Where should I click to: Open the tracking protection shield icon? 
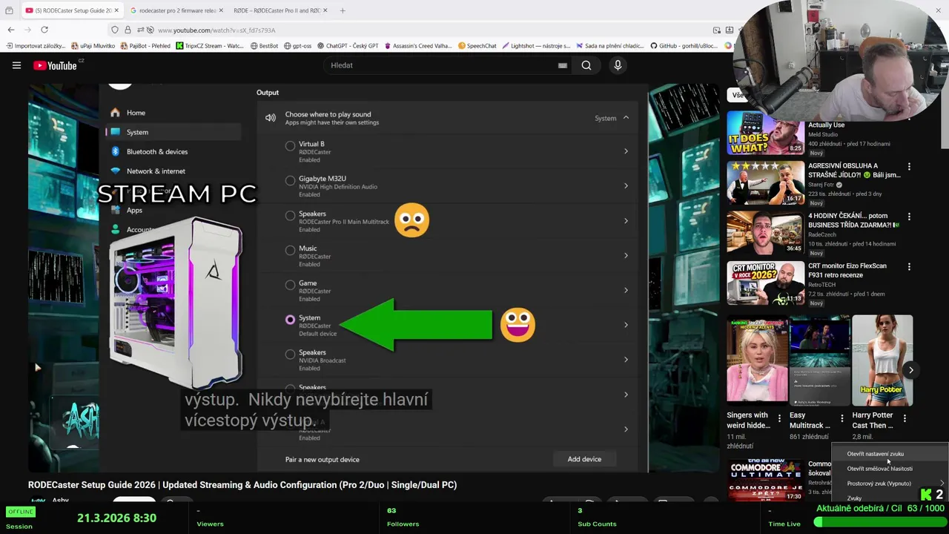[114, 30]
